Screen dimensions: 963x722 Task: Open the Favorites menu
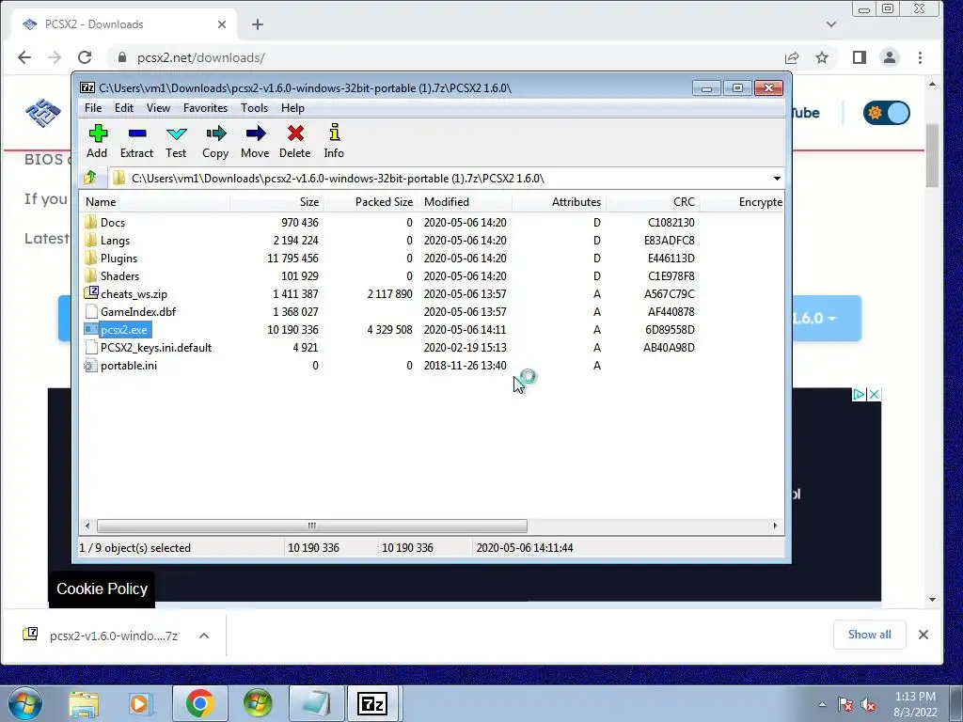click(205, 108)
